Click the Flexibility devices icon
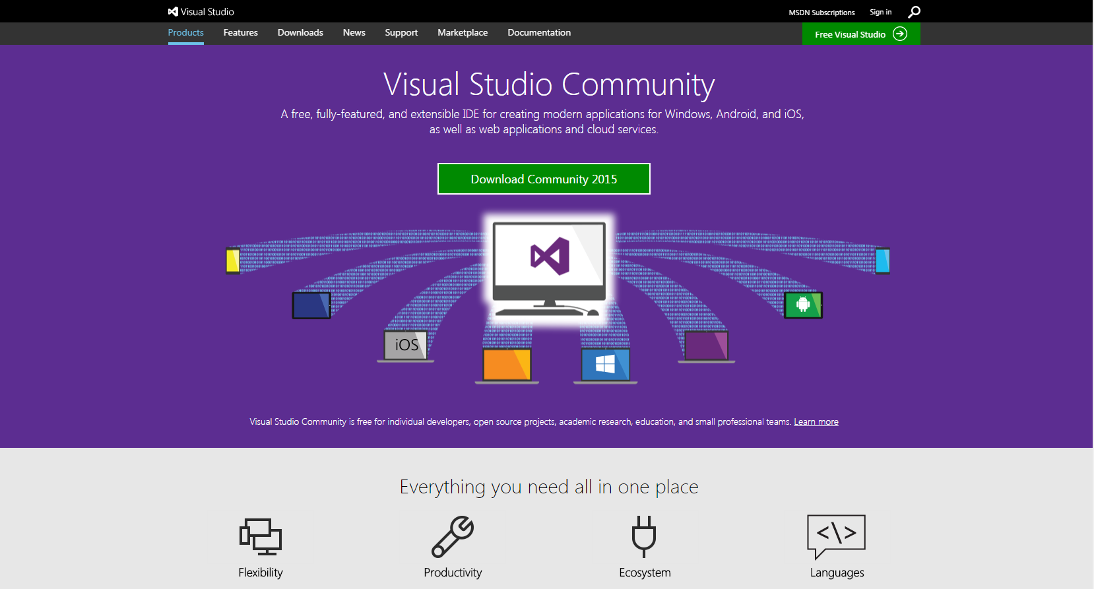The height and width of the screenshot is (589, 1094). pos(261,537)
